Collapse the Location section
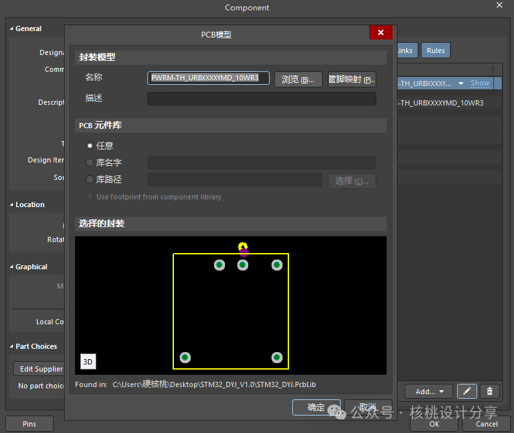 [x=12, y=205]
